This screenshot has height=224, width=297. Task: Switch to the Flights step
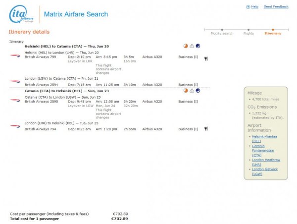[248, 33]
